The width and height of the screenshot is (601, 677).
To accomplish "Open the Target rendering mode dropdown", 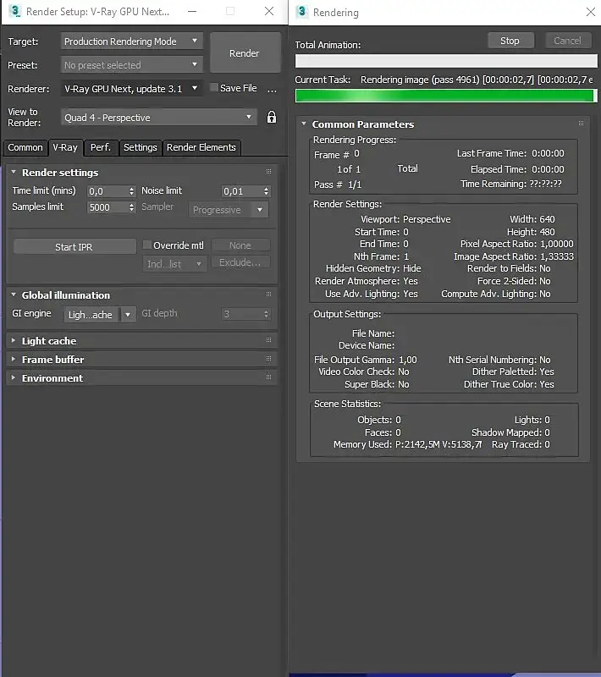I will [132, 41].
